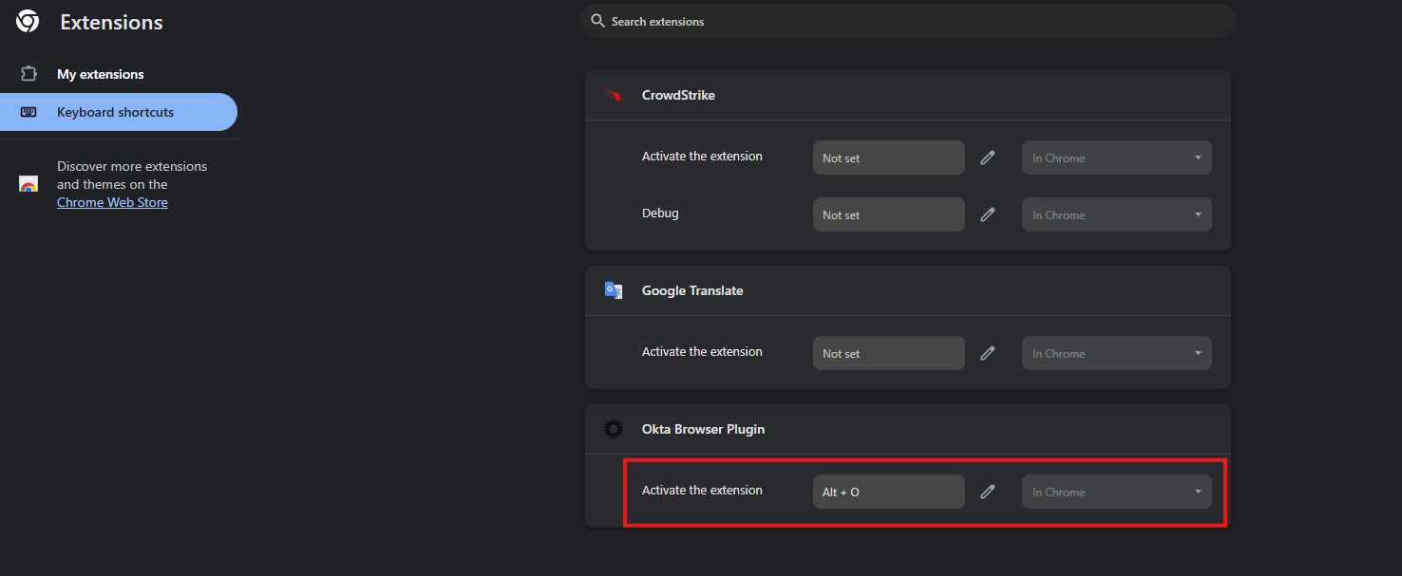The height and width of the screenshot is (576, 1402).
Task: Click the search magnifier icon
Action: click(x=597, y=21)
